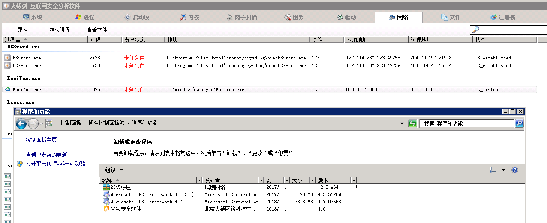Focus the 搜索 程序和功能 search field

click(x=467, y=123)
